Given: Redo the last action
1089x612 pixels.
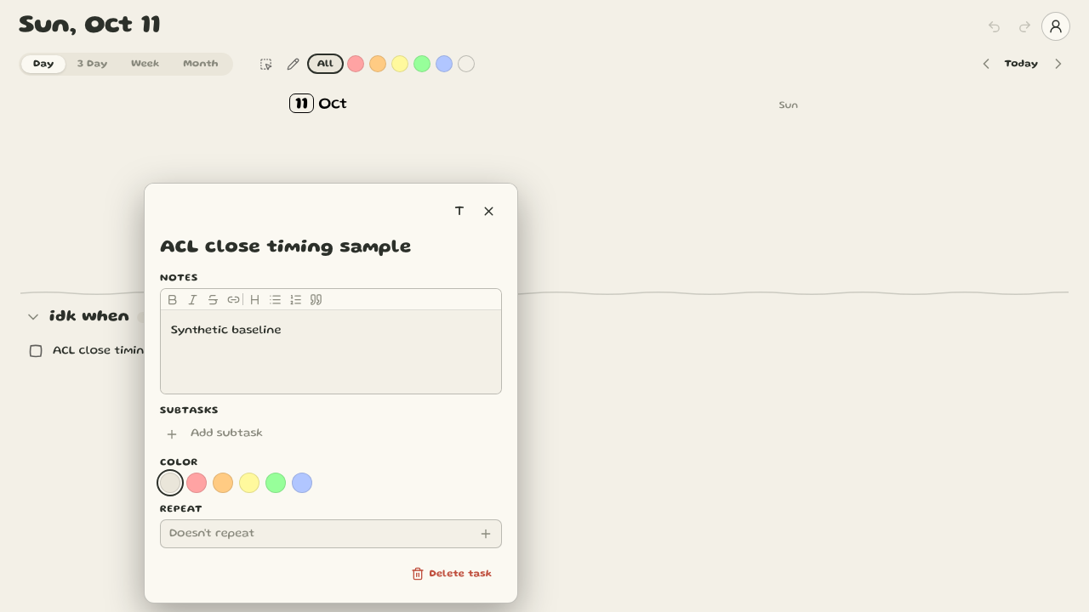Looking at the screenshot, I should [1024, 26].
